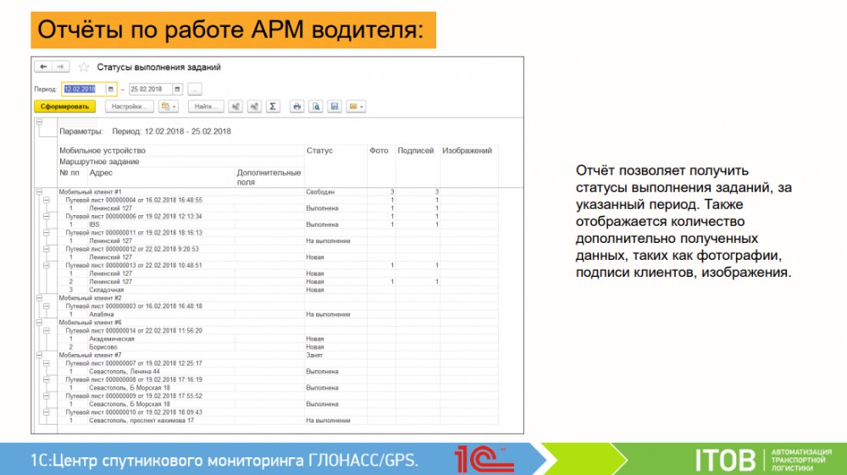Collapse the Мобильный клиент #1 group

pyautogui.click(x=39, y=192)
